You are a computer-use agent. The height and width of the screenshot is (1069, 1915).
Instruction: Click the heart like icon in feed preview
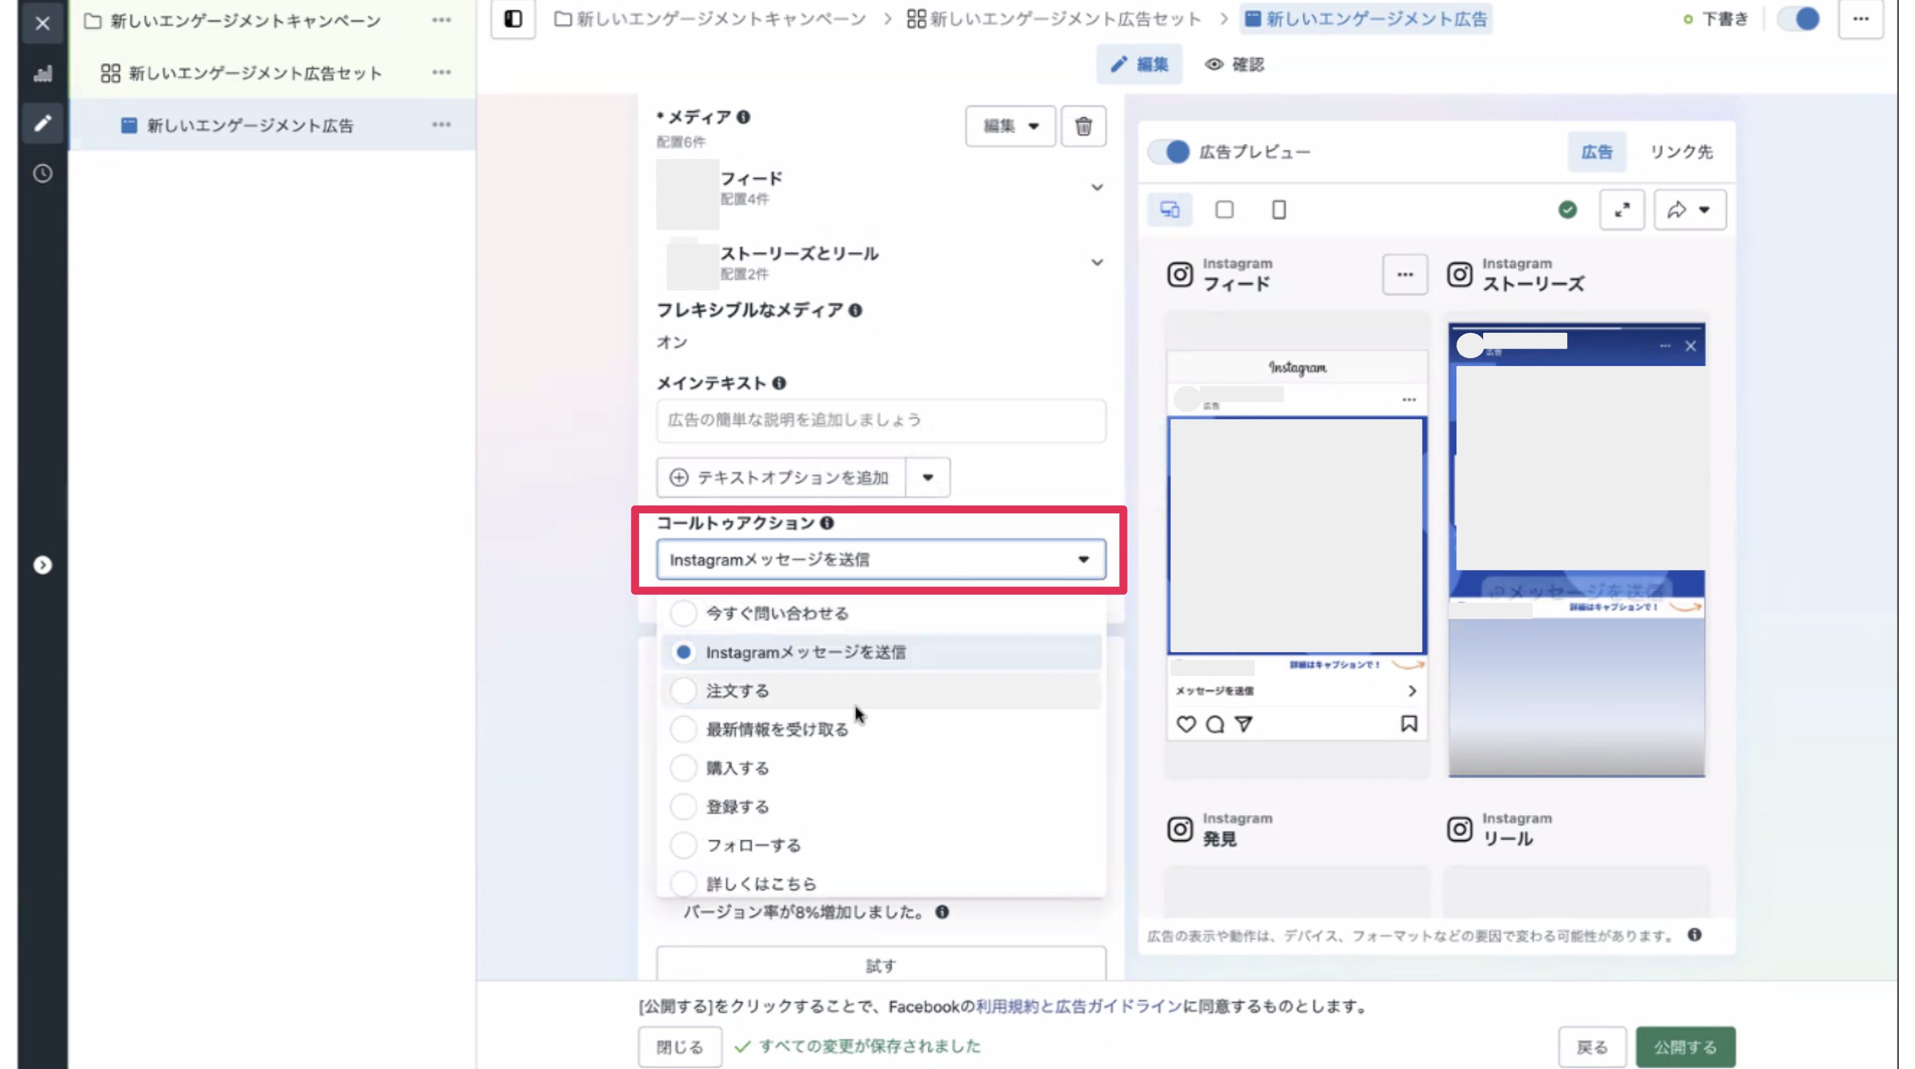[1185, 723]
